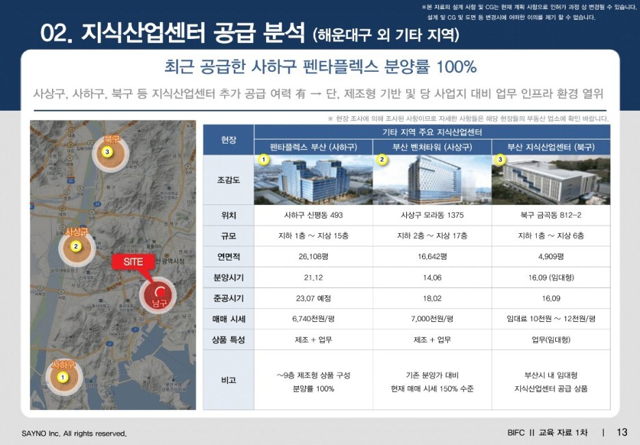Click the red 남구 site marker

[x=158, y=295]
